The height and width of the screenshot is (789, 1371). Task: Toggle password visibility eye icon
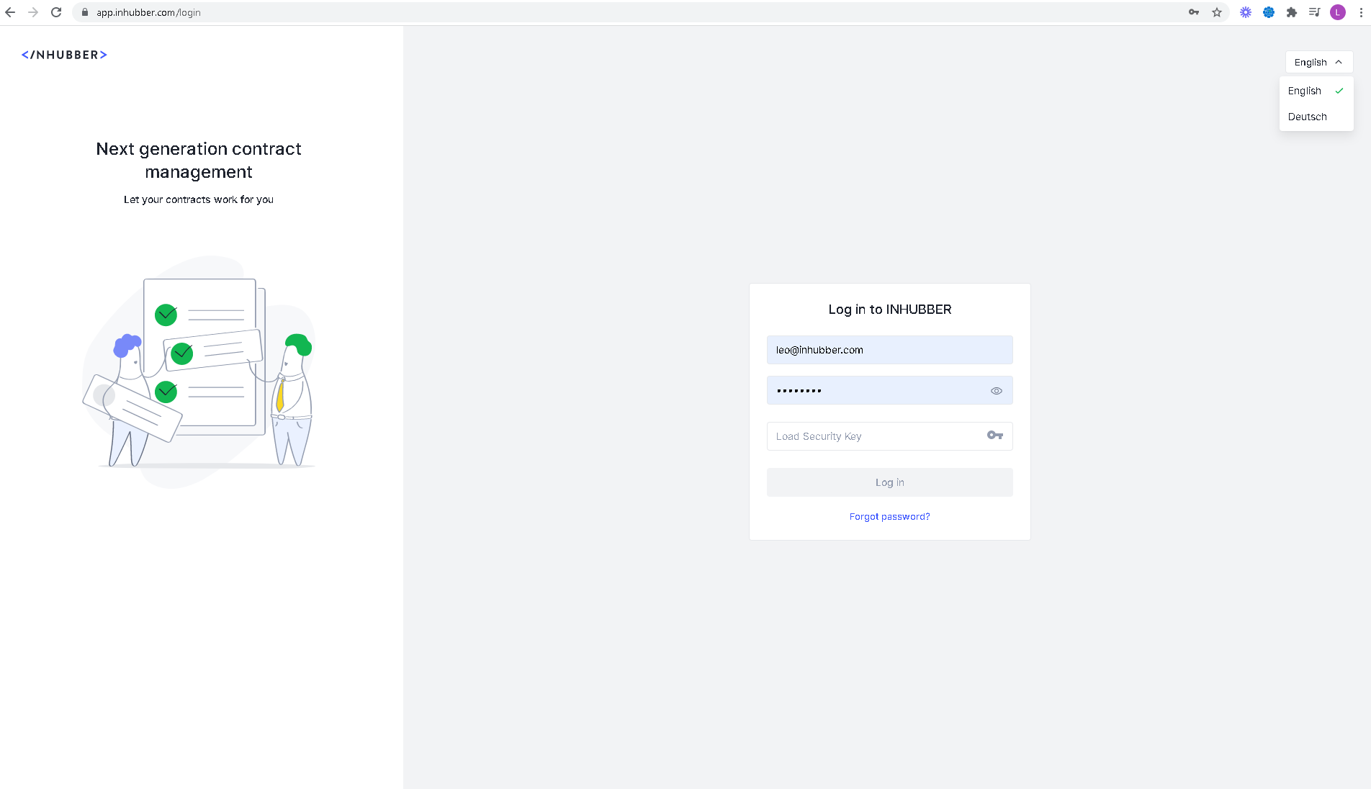[997, 391]
